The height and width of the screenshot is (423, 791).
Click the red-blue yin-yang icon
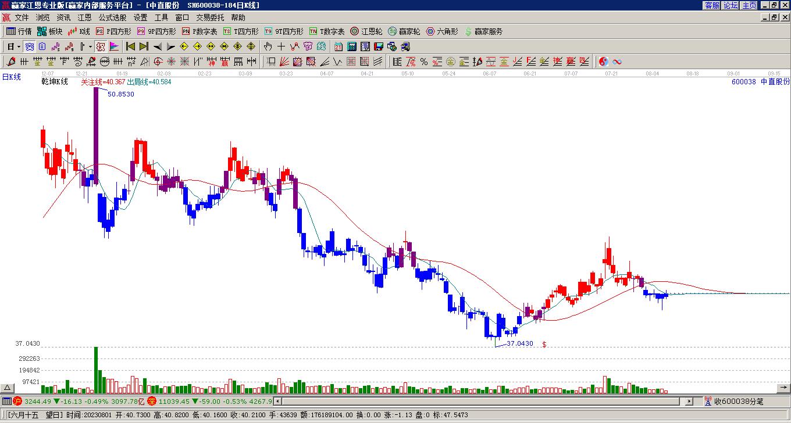pyautogui.click(x=604, y=62)
